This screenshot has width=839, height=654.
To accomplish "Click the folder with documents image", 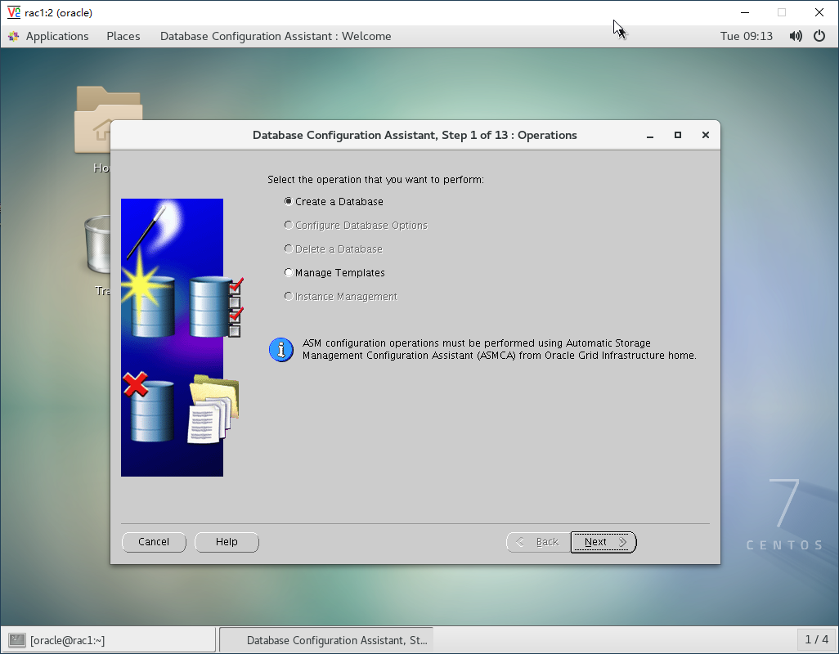I will (x=213, y=409).
